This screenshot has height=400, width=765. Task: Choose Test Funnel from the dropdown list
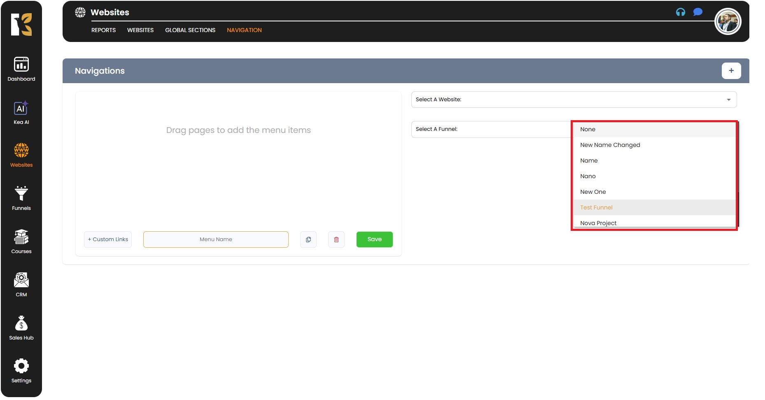(x=596, y=207)
